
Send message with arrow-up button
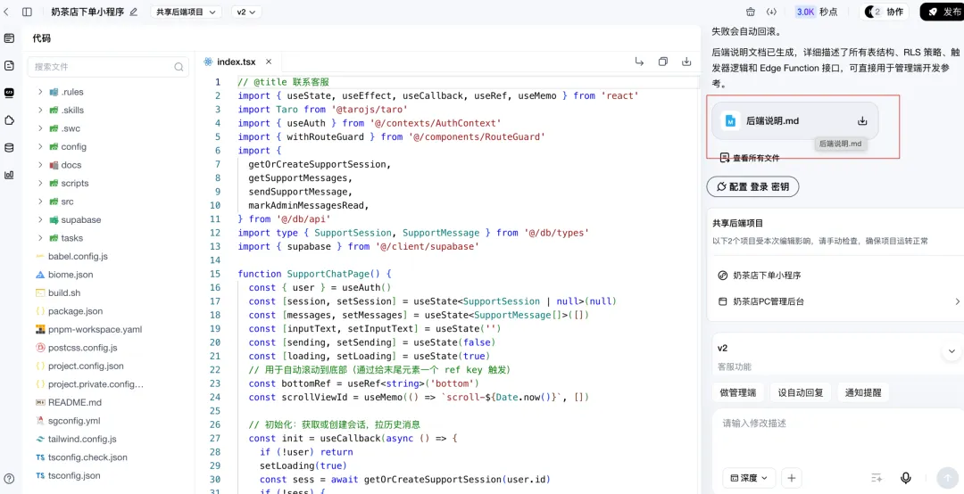coord(947,477)
